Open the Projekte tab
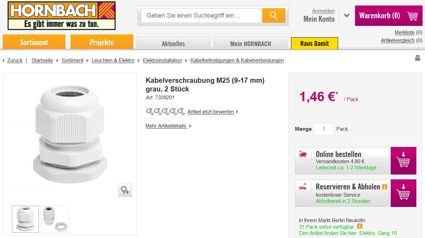425x238 pixels. 102,42
